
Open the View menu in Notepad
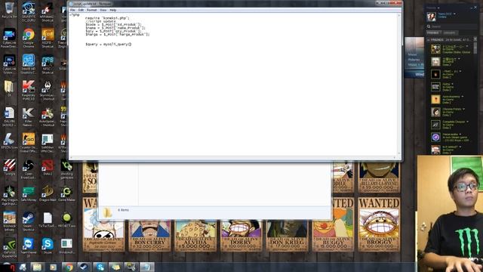(103, 10)
